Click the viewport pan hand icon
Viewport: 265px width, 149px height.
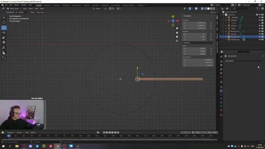(177, 32)
